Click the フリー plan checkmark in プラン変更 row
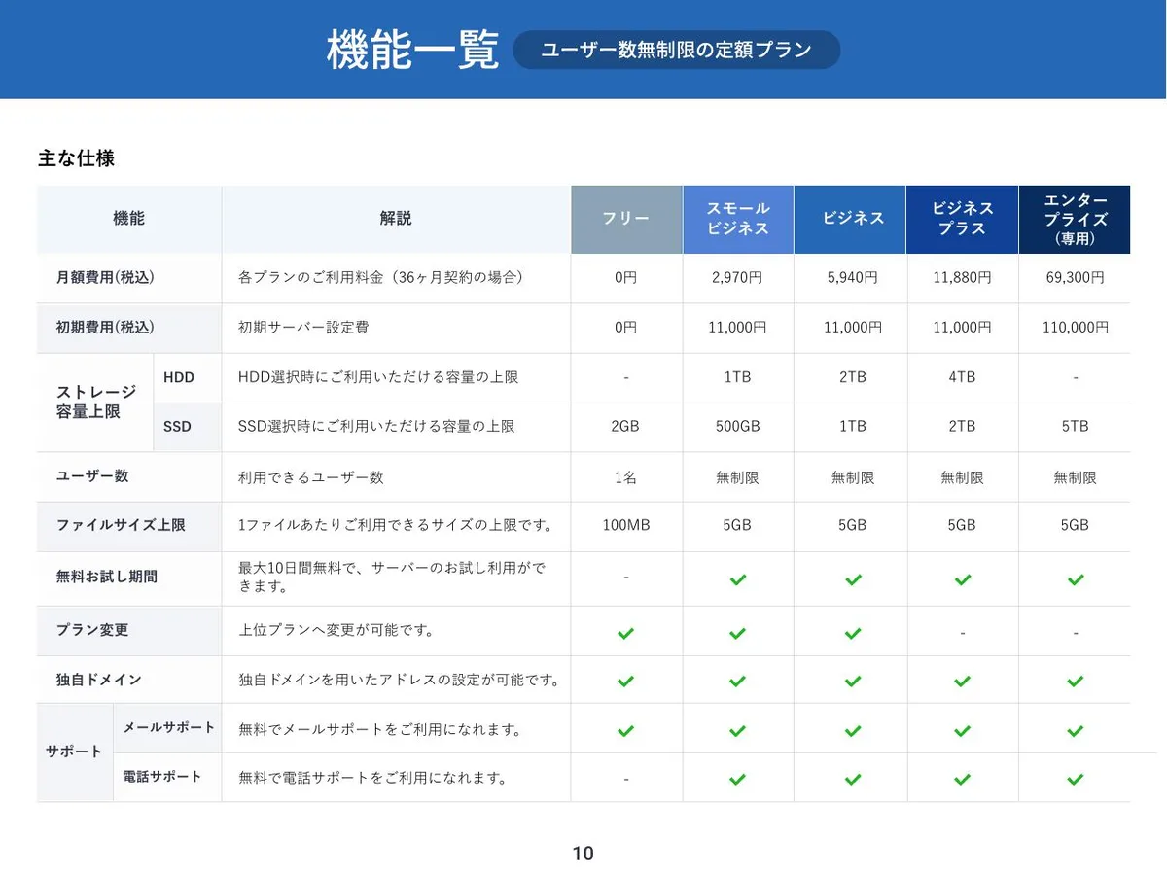This screenshot has height=875, width=1167. [626, 633]
